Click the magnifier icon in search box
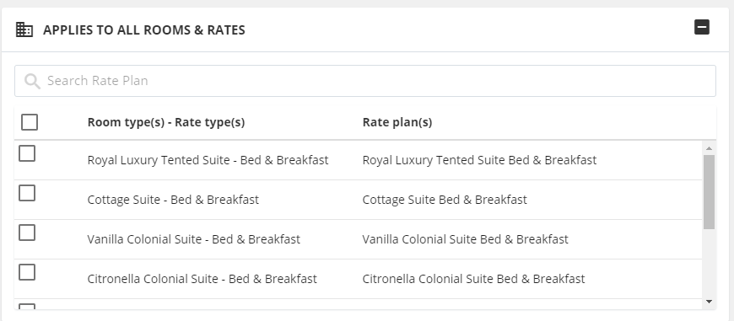This screenshot has height=321, width=734. 32,81
